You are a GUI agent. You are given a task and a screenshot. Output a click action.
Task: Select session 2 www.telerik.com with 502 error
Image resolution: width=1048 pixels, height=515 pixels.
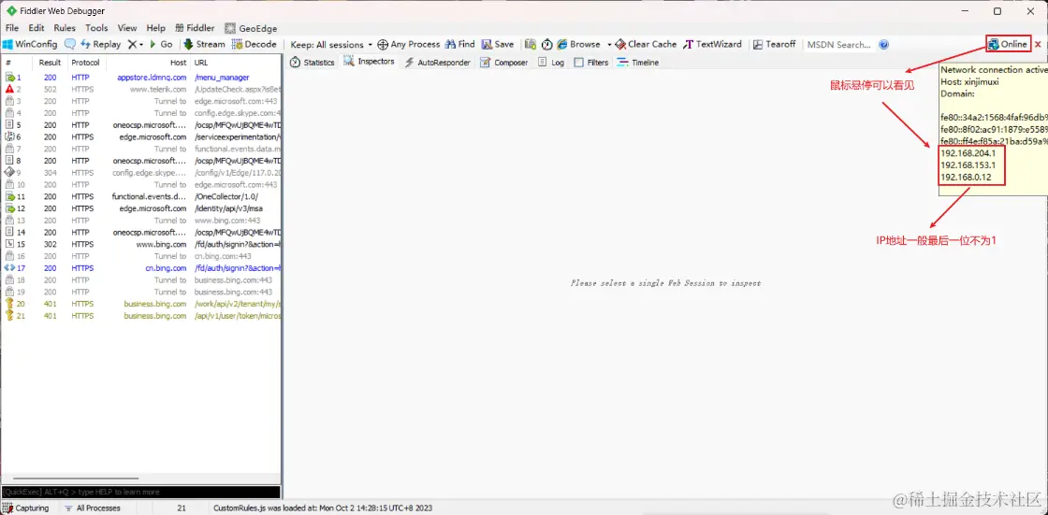click(x=141, y=89)
